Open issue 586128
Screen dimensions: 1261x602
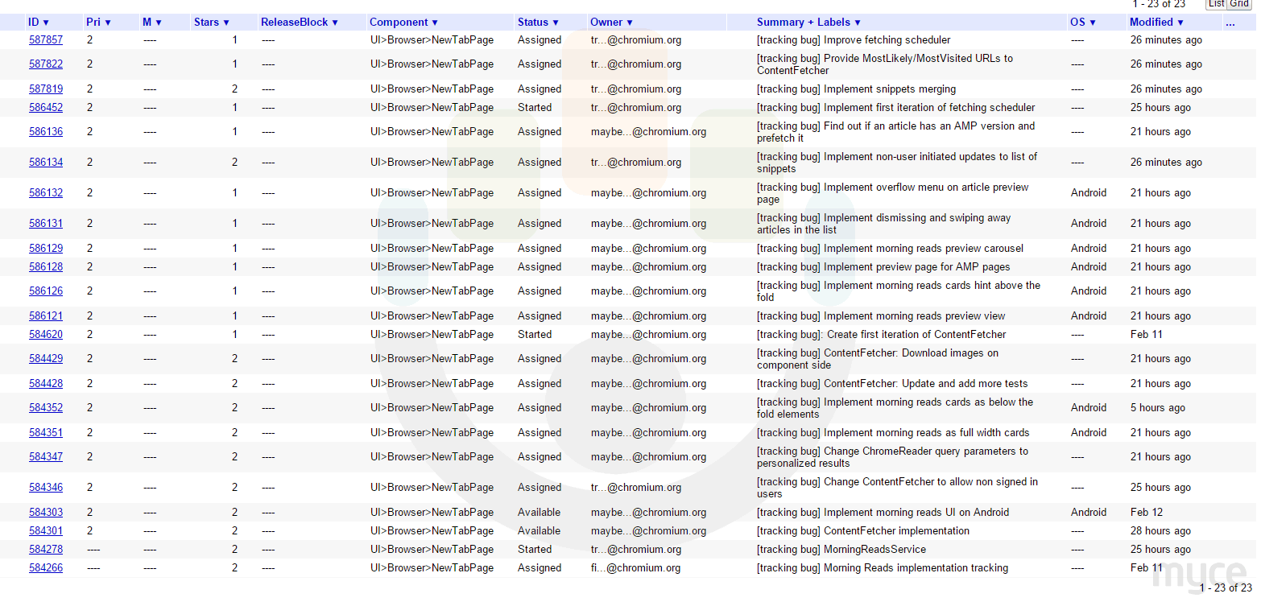(46, 267)
